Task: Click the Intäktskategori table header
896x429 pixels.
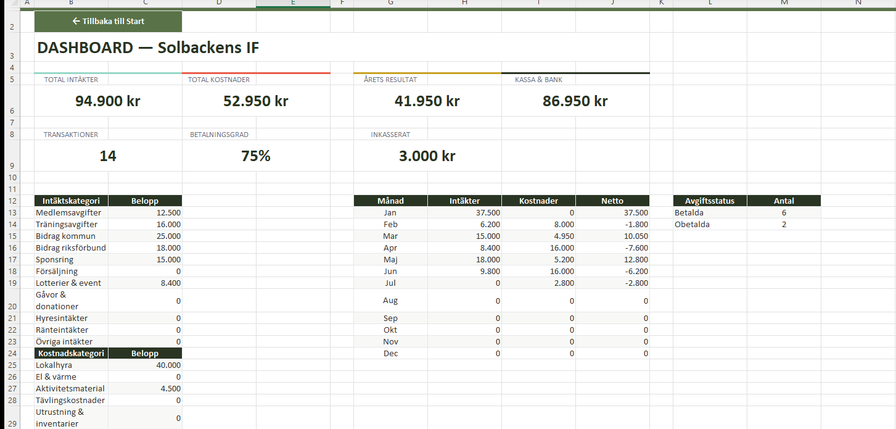Action: [x=71, y=201]
